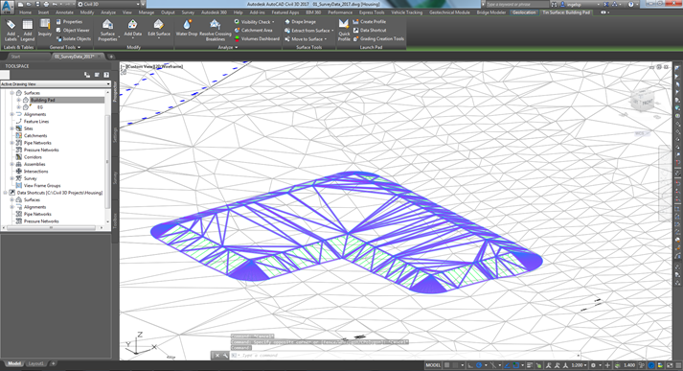This screenshot has height=371, width=683.
Task: Toggle clean screen icon in status bar
Action: (x=670, y=365)
